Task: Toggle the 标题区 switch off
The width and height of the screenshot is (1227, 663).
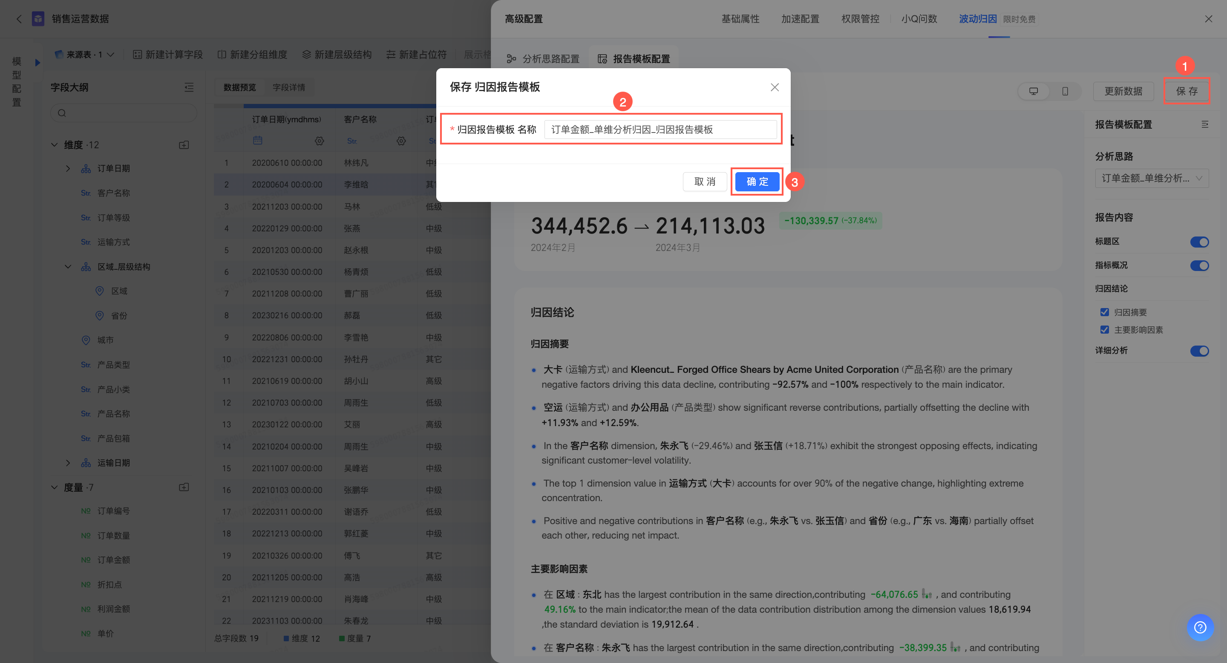Action: tap(1199, 242)
